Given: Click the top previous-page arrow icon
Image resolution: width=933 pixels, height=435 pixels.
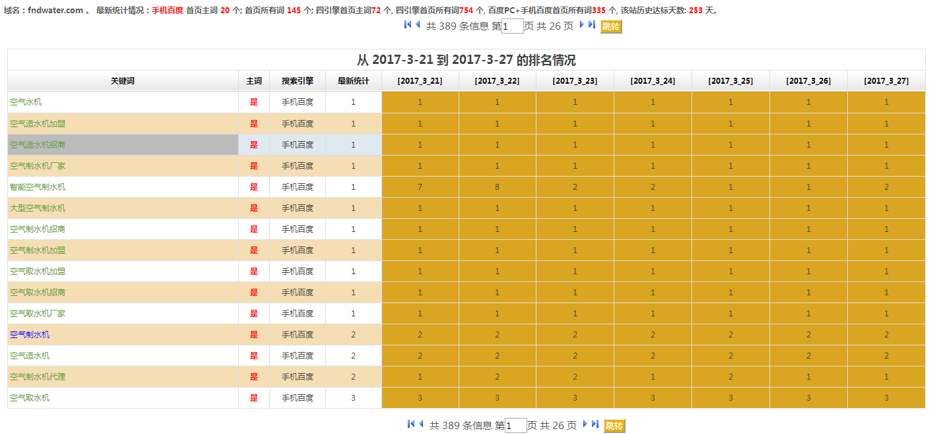Looking at the screenshot, I should [418, 24].
